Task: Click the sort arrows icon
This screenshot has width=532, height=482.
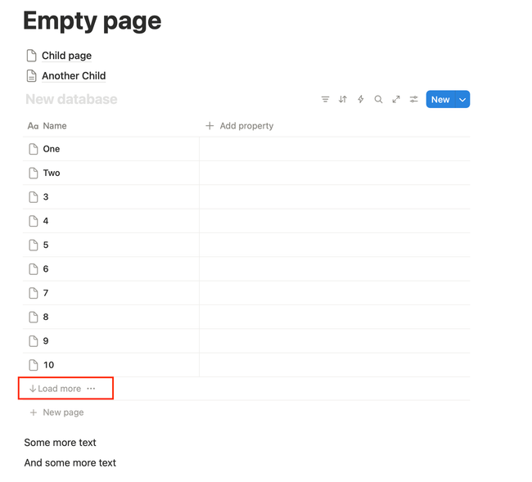Action: click(343, 100)
